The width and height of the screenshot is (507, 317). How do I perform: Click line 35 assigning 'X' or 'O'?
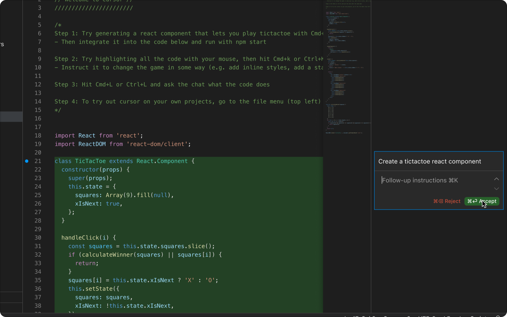[x=143, y=280]
